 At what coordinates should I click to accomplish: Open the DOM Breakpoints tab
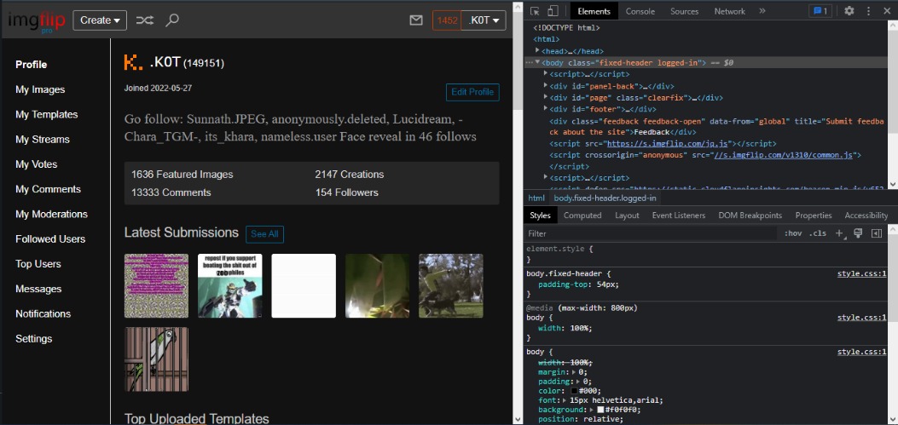point(750,215)
